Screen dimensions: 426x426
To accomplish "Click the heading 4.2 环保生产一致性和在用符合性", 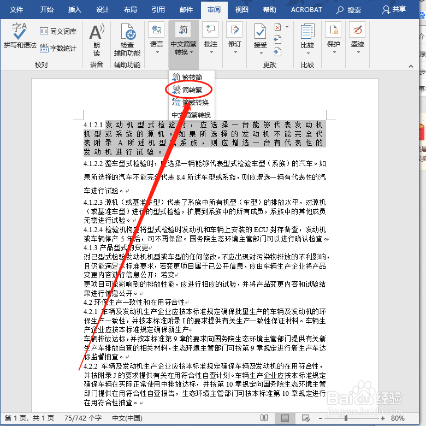I will pos(134,302).
